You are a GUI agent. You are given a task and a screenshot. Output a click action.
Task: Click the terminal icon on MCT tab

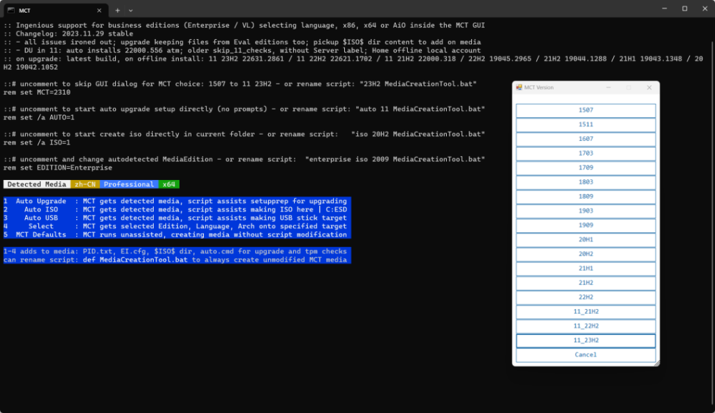[x=11, y=10]
